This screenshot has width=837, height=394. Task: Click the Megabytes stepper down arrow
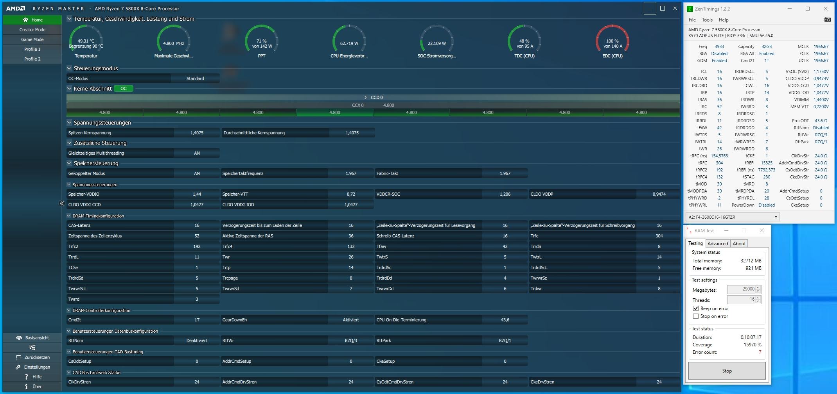pos(758,291)
